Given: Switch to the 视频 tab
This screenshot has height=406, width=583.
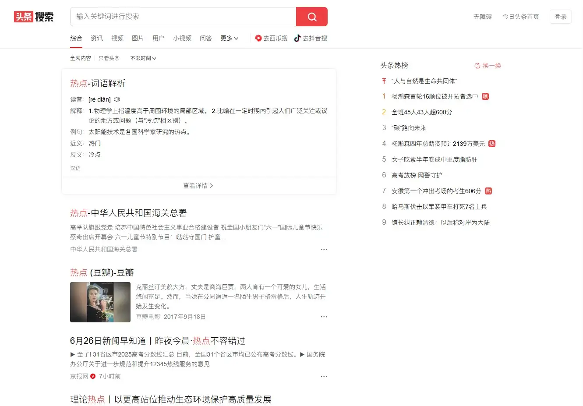Looking at the screenshot, I should [117, 38].
